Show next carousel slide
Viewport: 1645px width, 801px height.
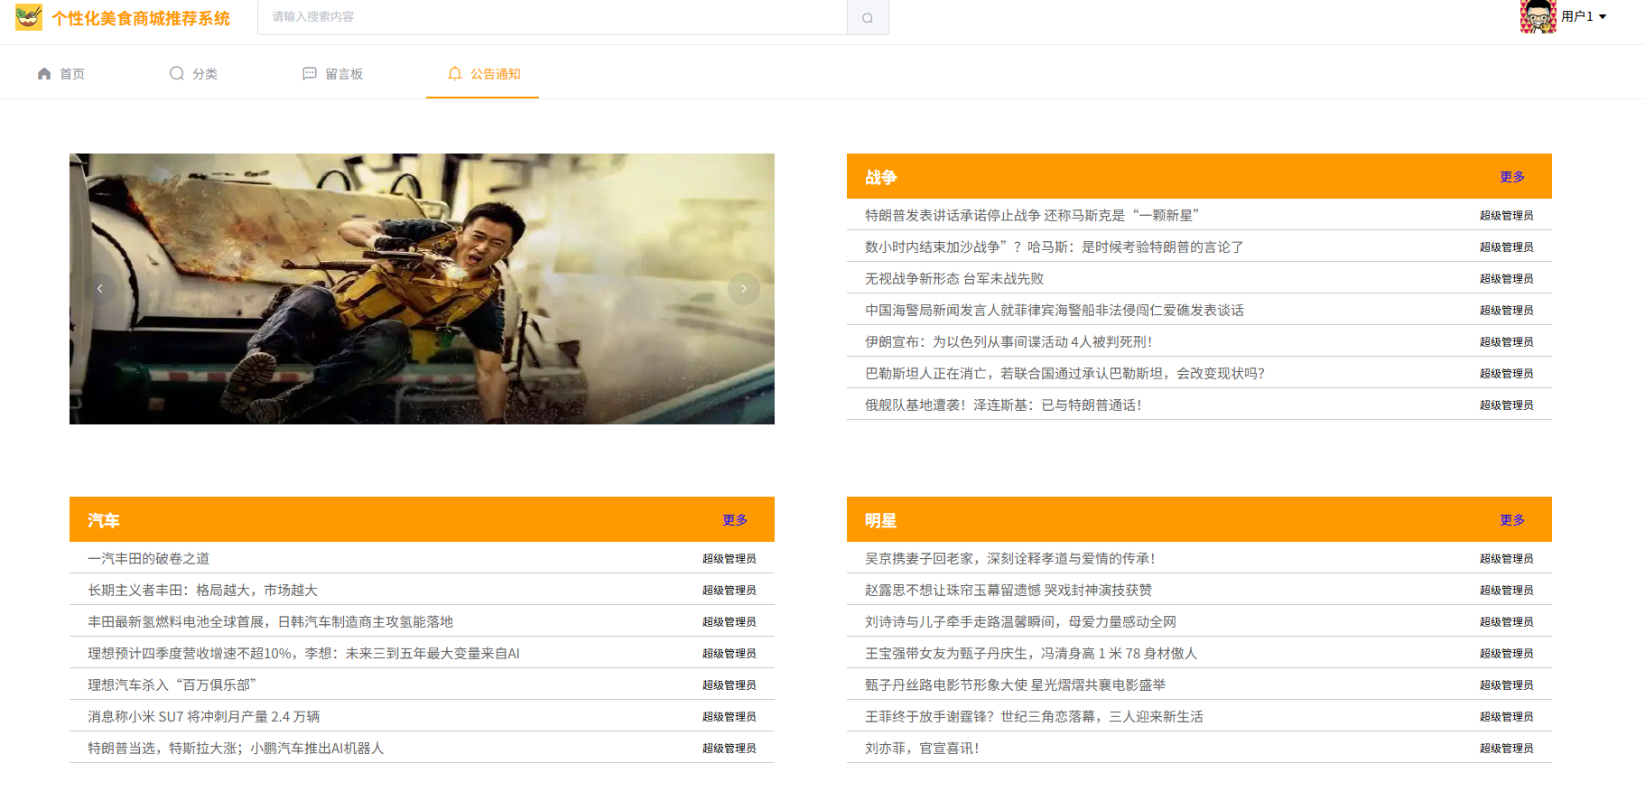[744, 289]
